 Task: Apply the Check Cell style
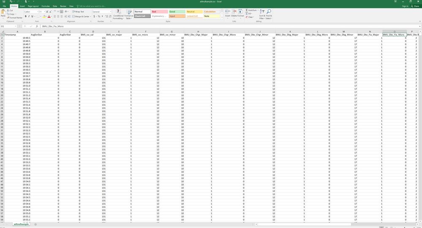click(142, 16)
